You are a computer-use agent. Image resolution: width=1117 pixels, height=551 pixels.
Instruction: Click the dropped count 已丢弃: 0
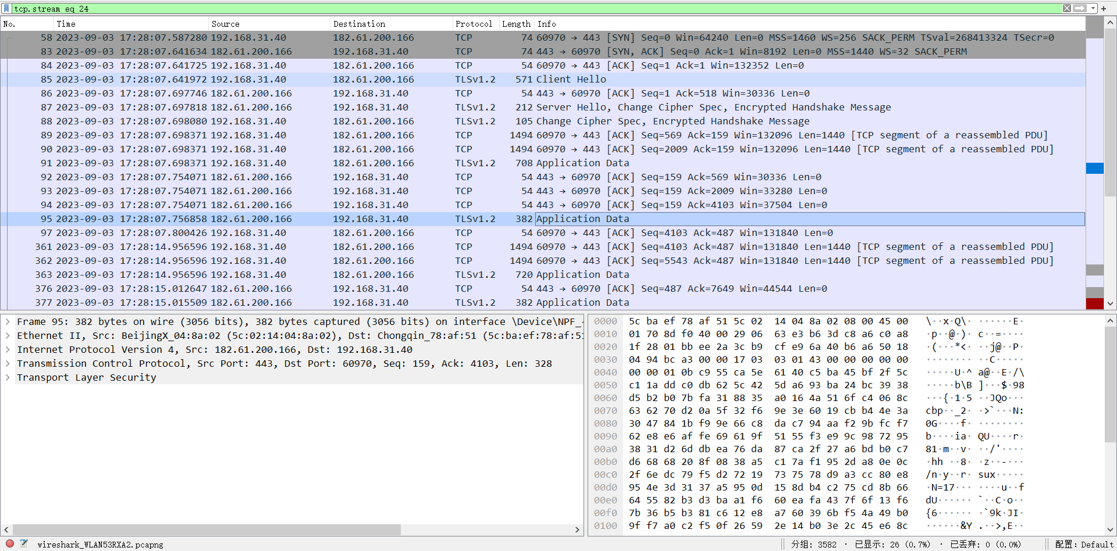pyautogui.click(x=986, y=545)
